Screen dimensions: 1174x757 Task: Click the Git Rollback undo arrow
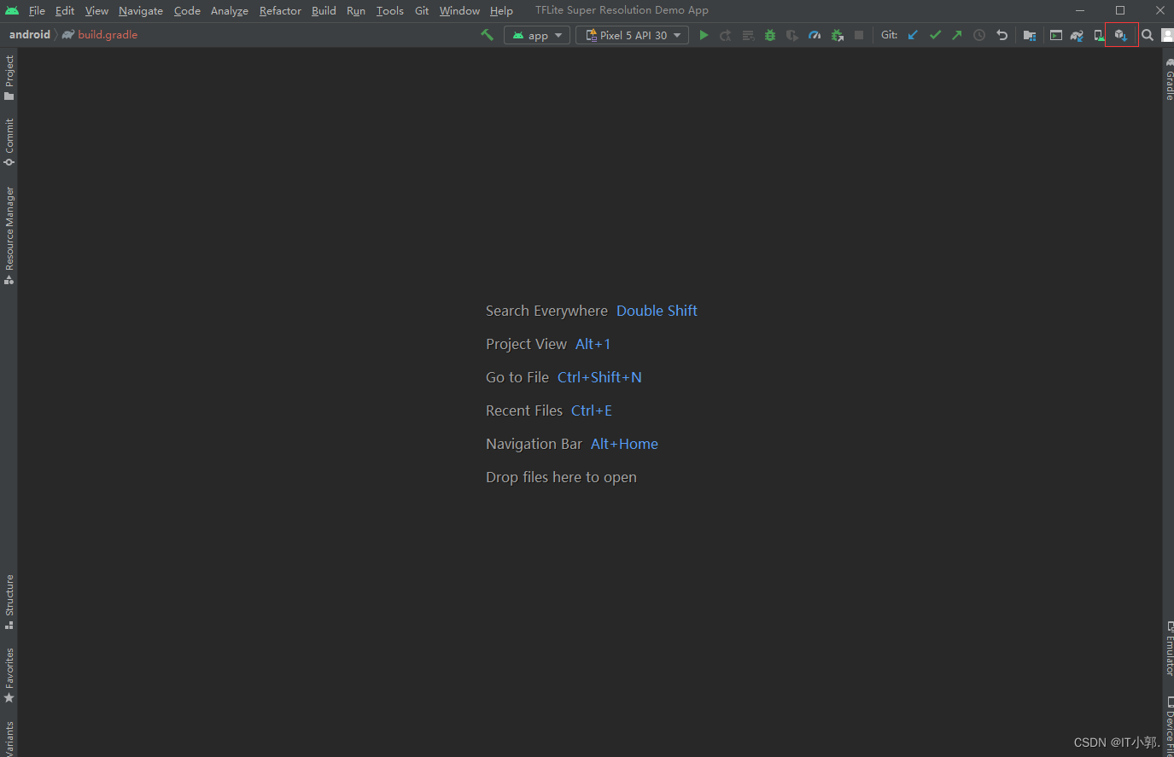point(1002,35)
